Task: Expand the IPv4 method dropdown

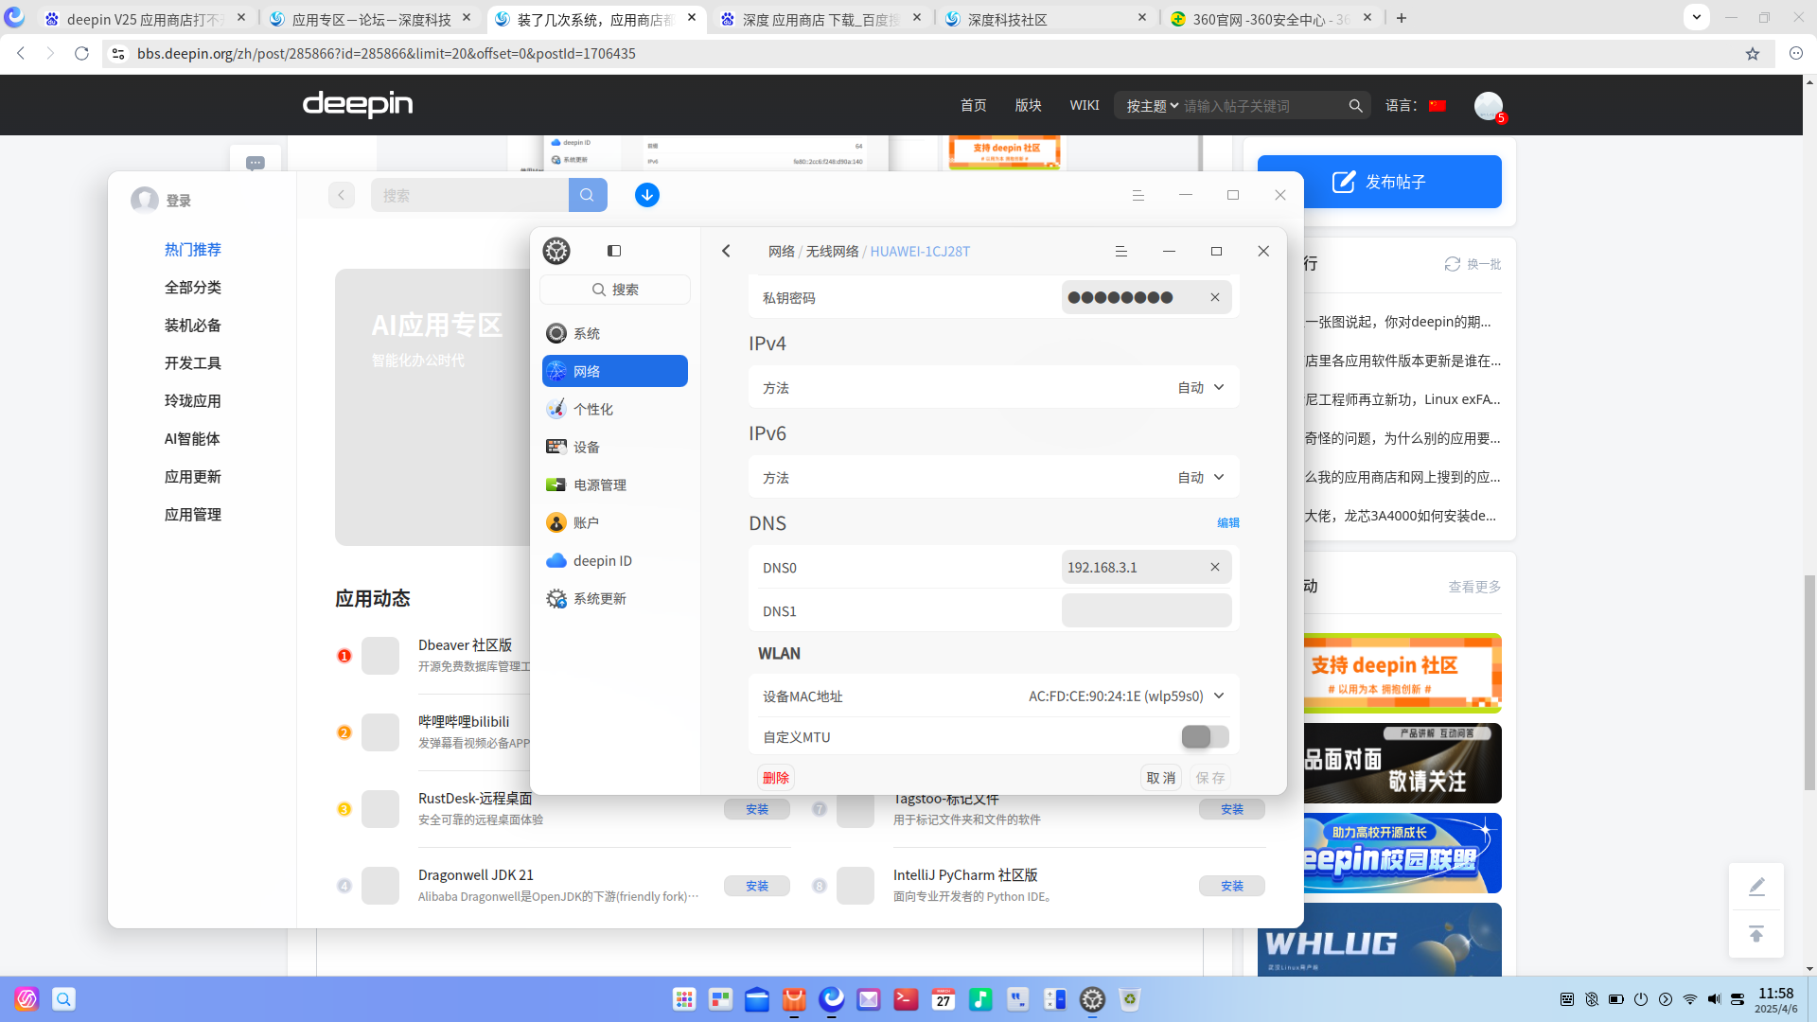Action: tap(1201, 387)
